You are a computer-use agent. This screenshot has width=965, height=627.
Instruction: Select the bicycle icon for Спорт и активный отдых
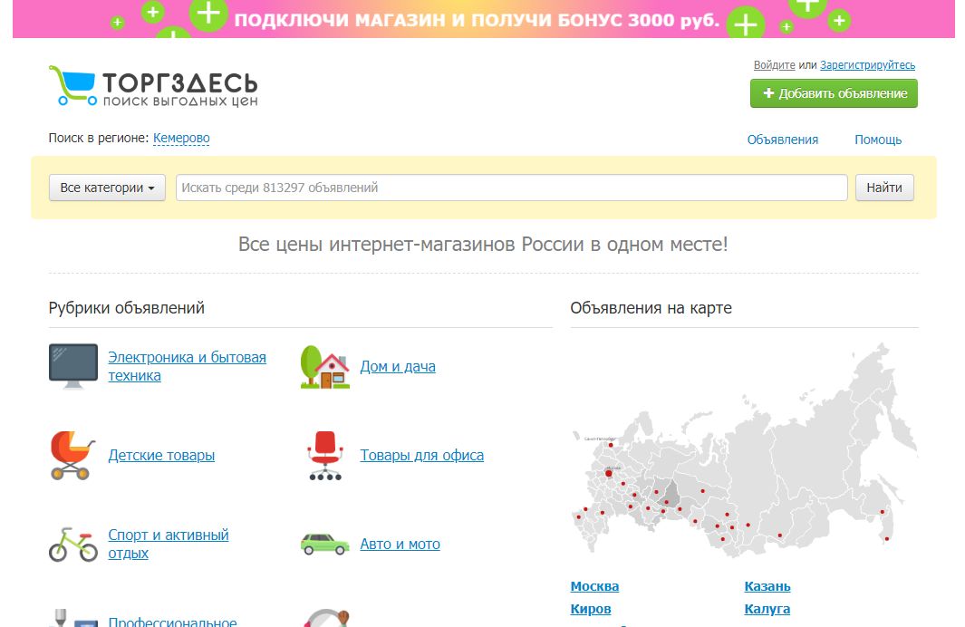72,544
